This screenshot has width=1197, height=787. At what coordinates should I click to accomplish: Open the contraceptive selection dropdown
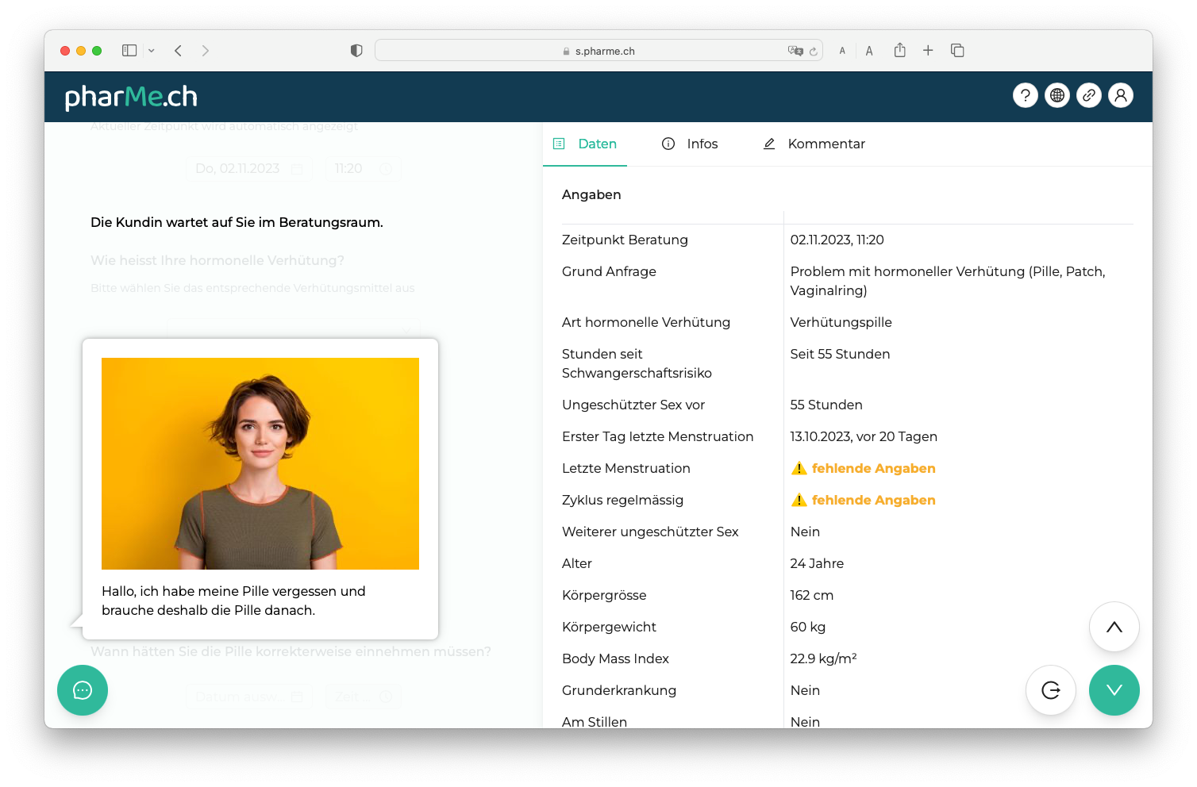[x=294, y=328]
